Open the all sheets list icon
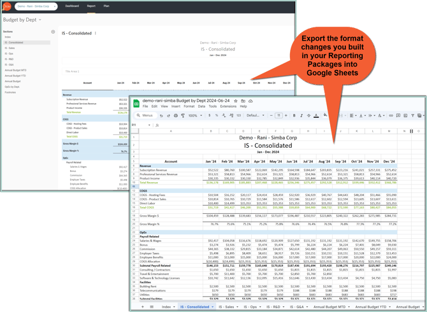This screenshot has height=312, width=427. (x=152, y=306)
